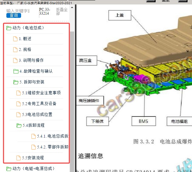This screenshot has width=192, height=172.
Task: Click the page icon beside 5.4.2. 零部件拆卸
Action: point(34,147)
